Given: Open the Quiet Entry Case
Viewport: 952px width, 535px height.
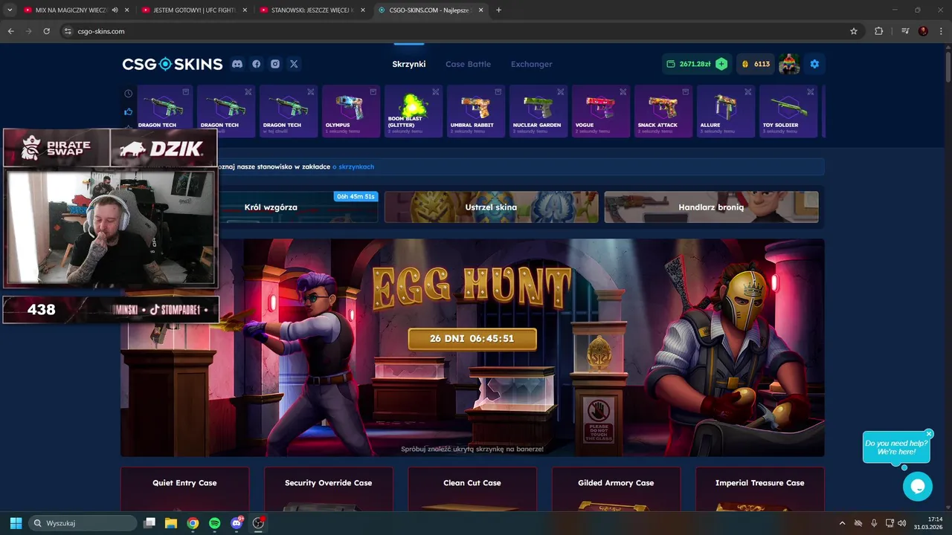Looking at the screenshot, I should click(184, 489).
